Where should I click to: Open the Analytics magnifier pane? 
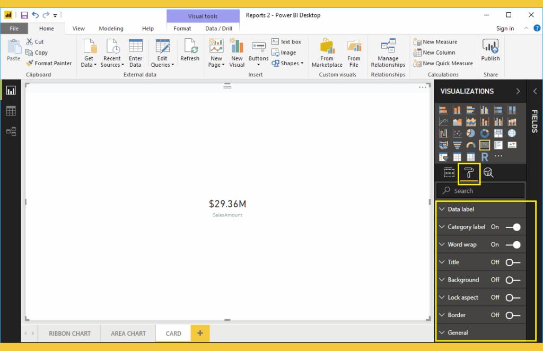click(488, 172)
